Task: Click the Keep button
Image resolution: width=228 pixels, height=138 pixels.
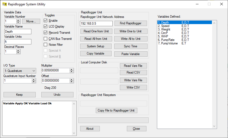Action: 20,95
